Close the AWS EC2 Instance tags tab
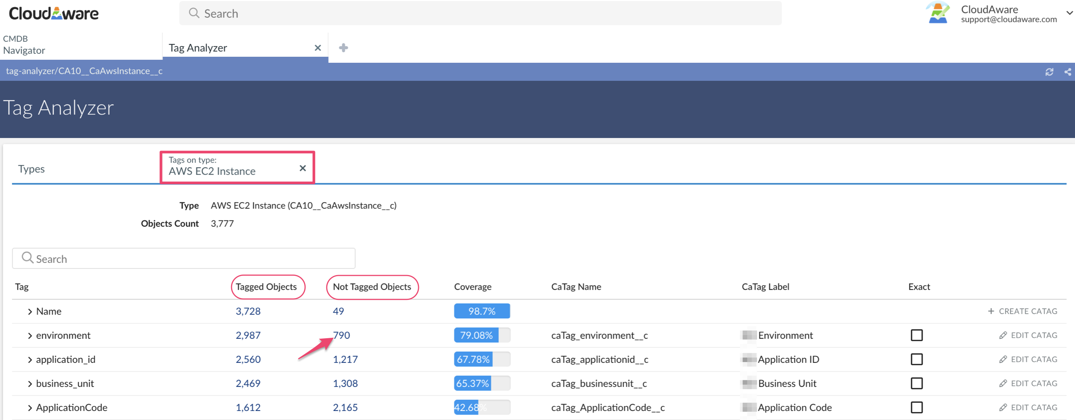The height and width of the screenshot is (420, 1075). (x=303, y=168)
